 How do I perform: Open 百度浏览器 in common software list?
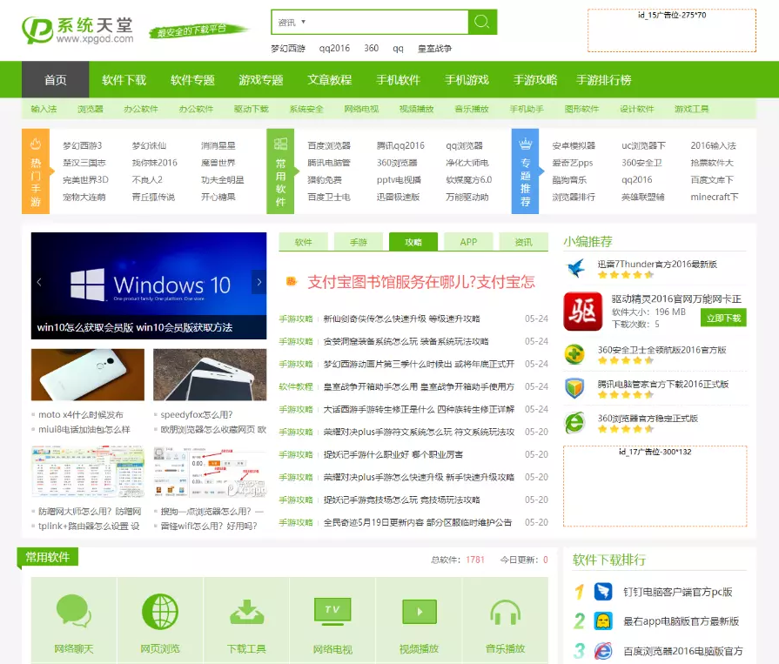pos(329,145)
